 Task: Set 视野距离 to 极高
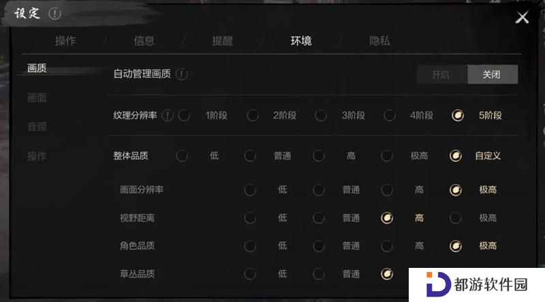click(x=455, y=217)
